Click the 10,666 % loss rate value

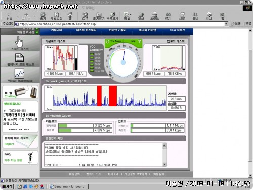pyautogui.click(x=177, y=108)
